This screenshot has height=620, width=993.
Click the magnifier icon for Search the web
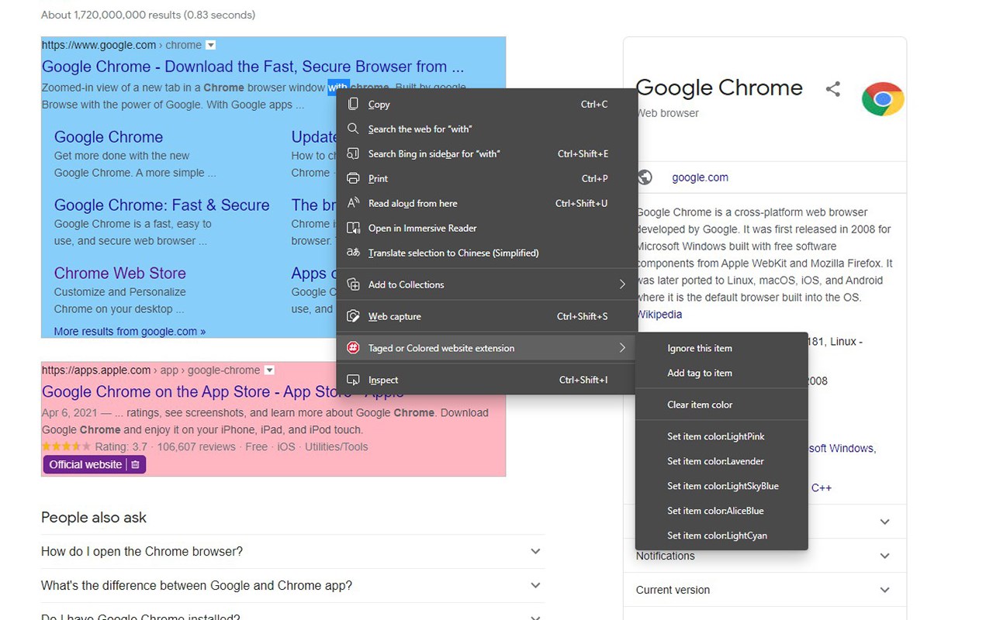coord(353,129)
